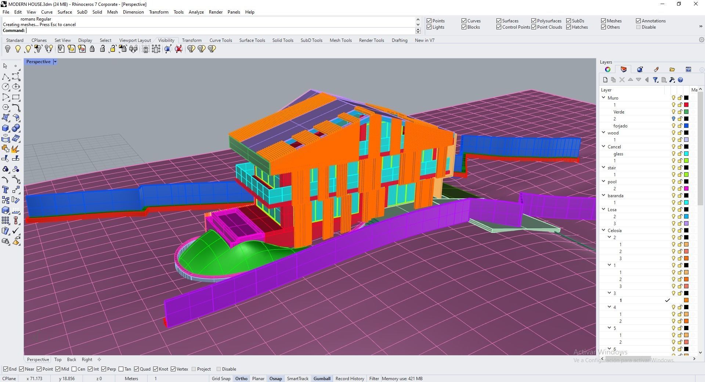
Task: Click the Box solid tool icon
Action: [x=6, y=128]
